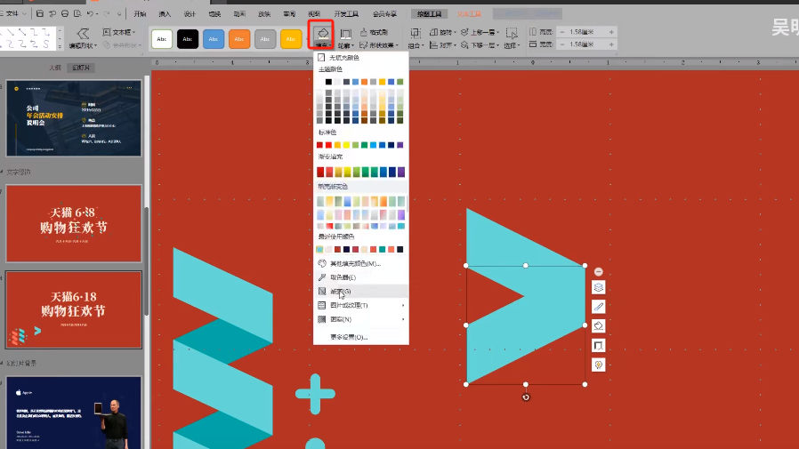Expand the quick access toolbar customize arrow
The height and width of the screenshot is (449, 799).
pyautogui.click(x=119, y=14)
